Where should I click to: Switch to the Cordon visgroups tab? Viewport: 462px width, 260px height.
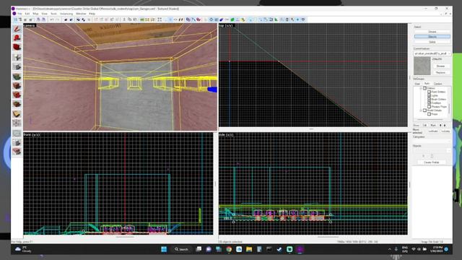[x=437, y=84]
